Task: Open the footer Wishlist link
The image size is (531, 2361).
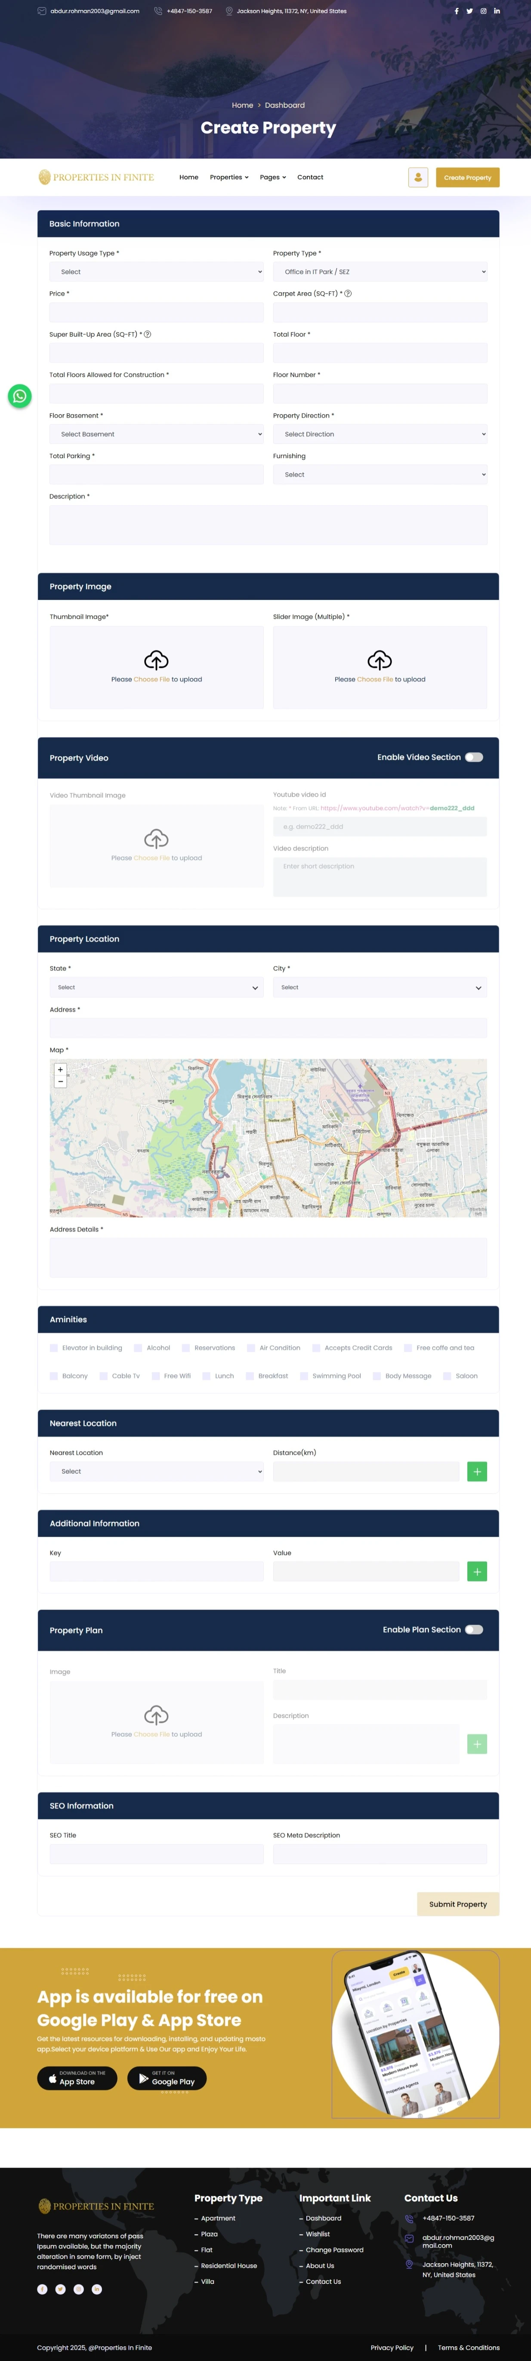Action: (x=318, y=2233)
